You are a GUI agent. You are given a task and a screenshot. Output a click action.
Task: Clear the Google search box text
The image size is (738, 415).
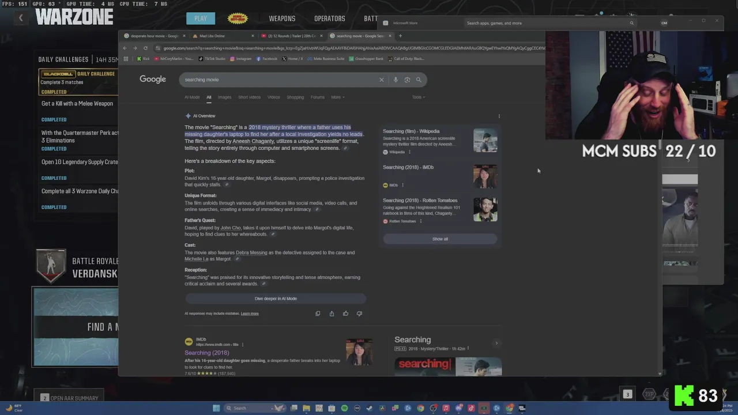(x=381, y=80)
